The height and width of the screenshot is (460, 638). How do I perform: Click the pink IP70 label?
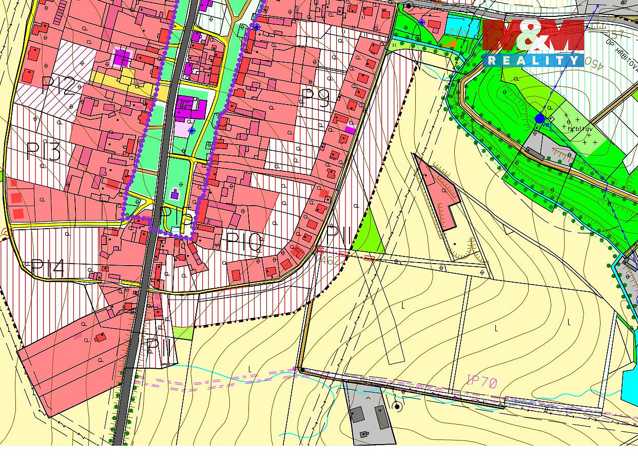click(481, 382)
